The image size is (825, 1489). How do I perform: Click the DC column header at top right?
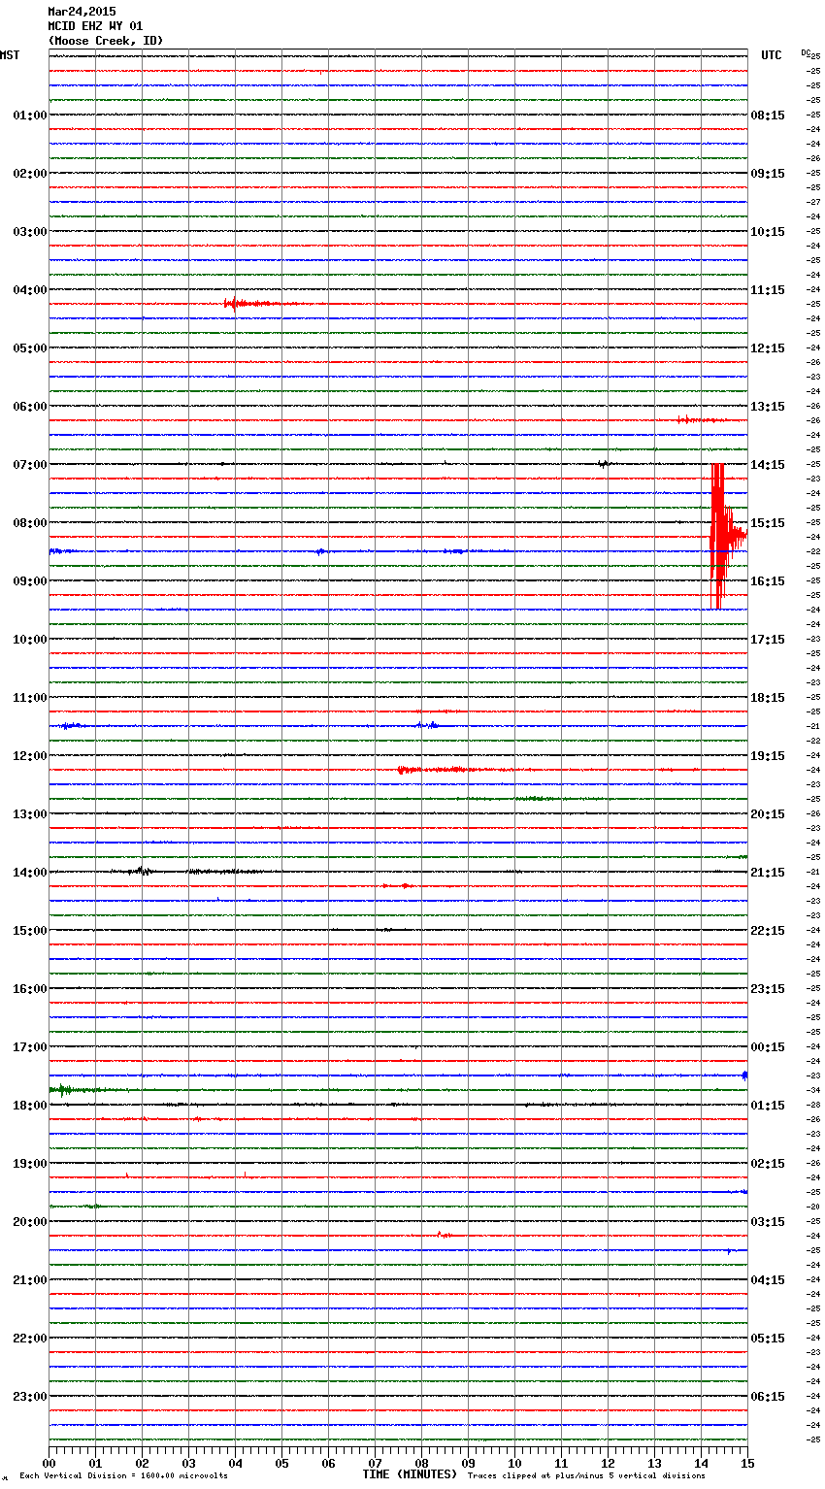pos(806,52)
